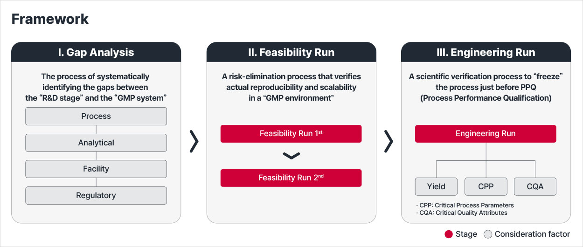
Task: Select the Regulatory box
Action: point(96,196)
